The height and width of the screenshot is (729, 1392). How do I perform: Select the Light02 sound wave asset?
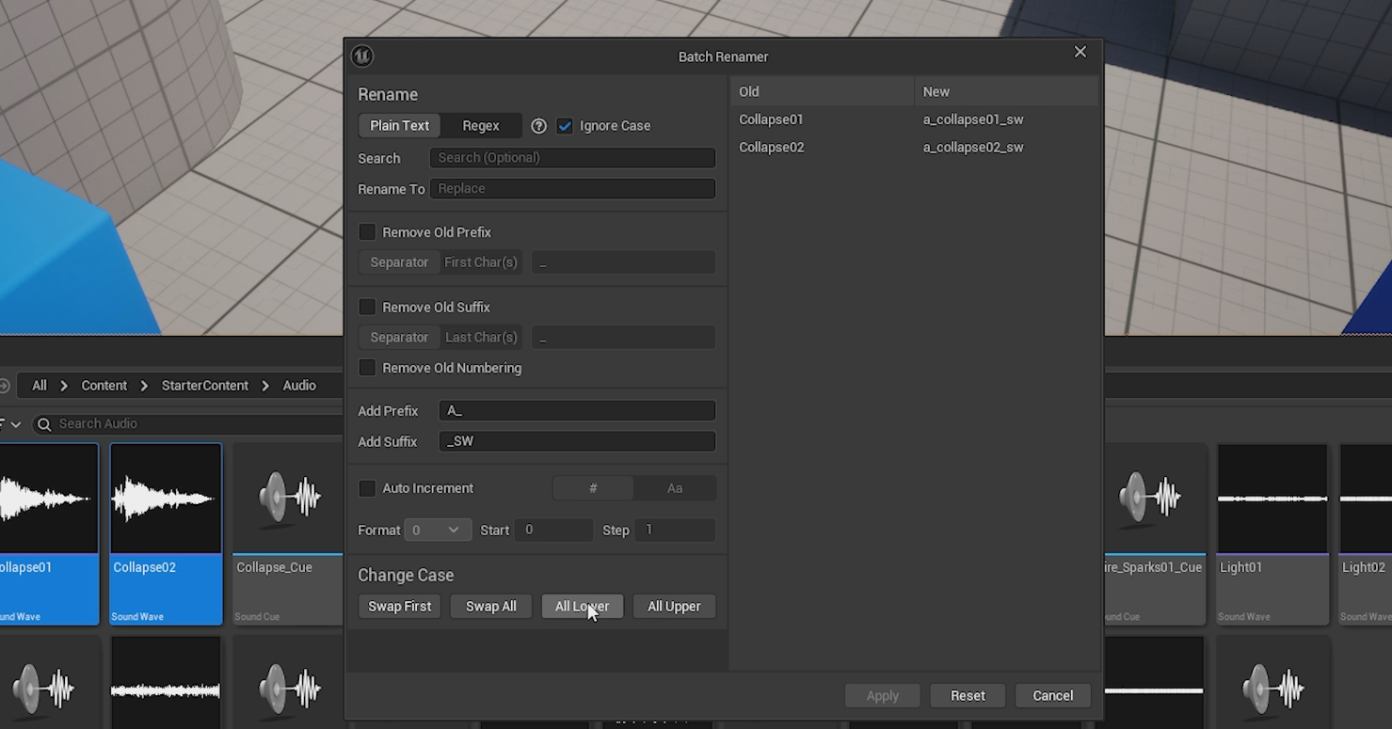1366,534
